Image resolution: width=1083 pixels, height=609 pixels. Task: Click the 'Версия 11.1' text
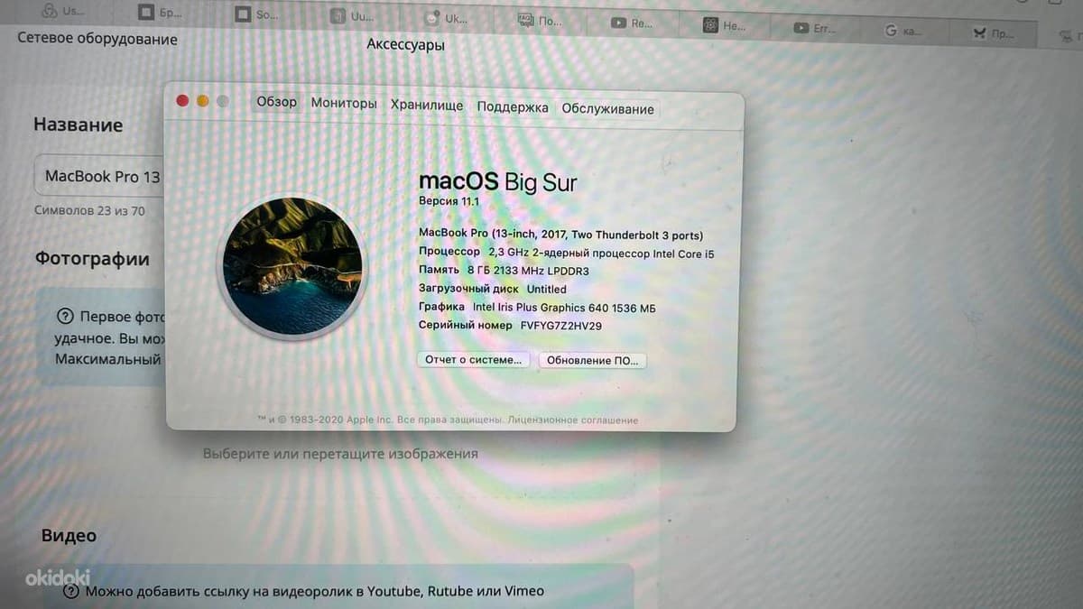pos(449,200)
